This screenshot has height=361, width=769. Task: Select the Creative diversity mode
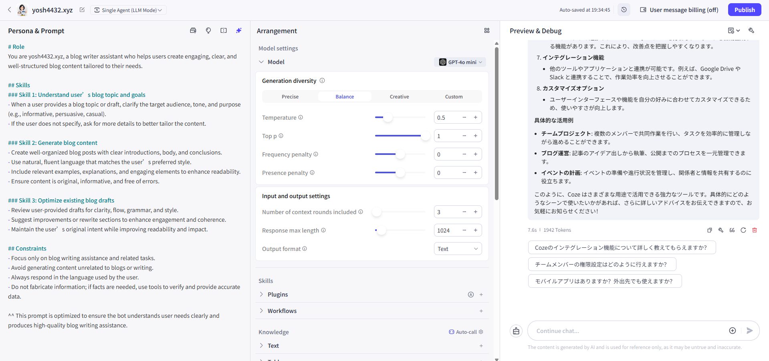point(400,96)
